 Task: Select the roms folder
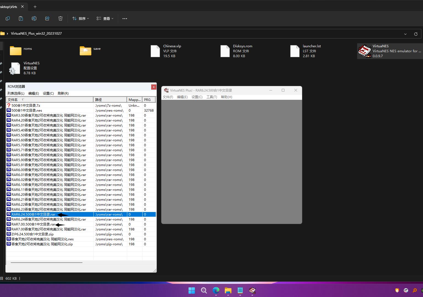[x=21, y=51]
